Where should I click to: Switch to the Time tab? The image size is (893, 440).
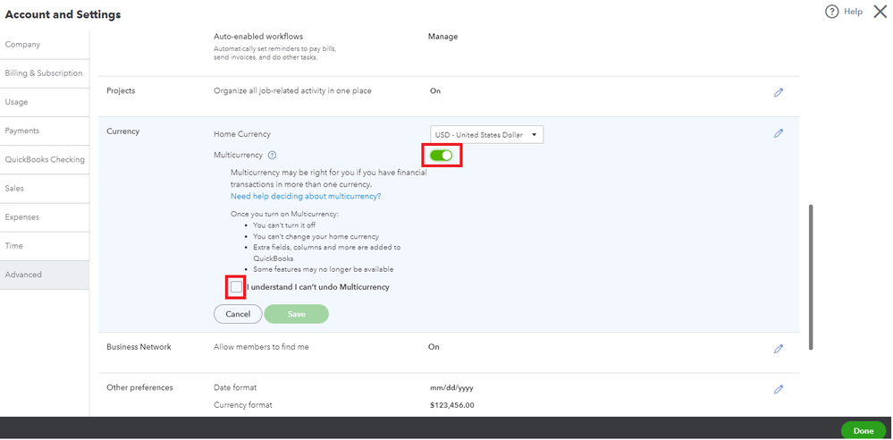tap(45, 246)
